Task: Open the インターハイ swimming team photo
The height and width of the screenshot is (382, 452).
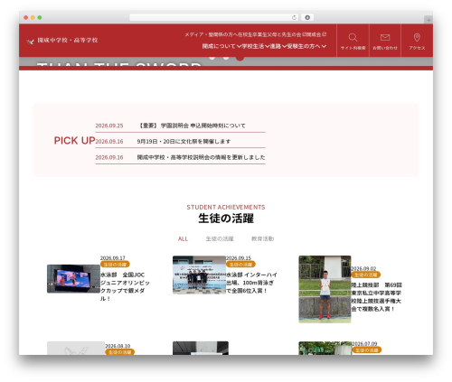Action: point(199,275)
